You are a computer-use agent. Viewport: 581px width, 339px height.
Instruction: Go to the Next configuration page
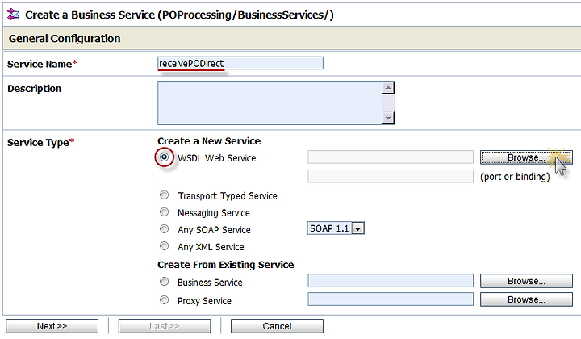(52, 326)
